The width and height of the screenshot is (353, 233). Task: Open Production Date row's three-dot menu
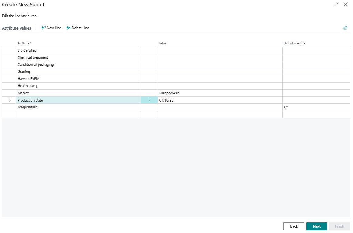tap(149, 100)
